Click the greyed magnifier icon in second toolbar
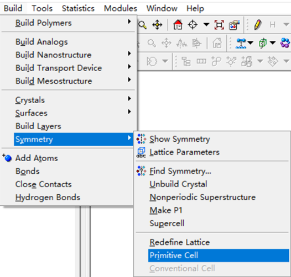The height and width of the screenshot is (277, 291). 152,43
